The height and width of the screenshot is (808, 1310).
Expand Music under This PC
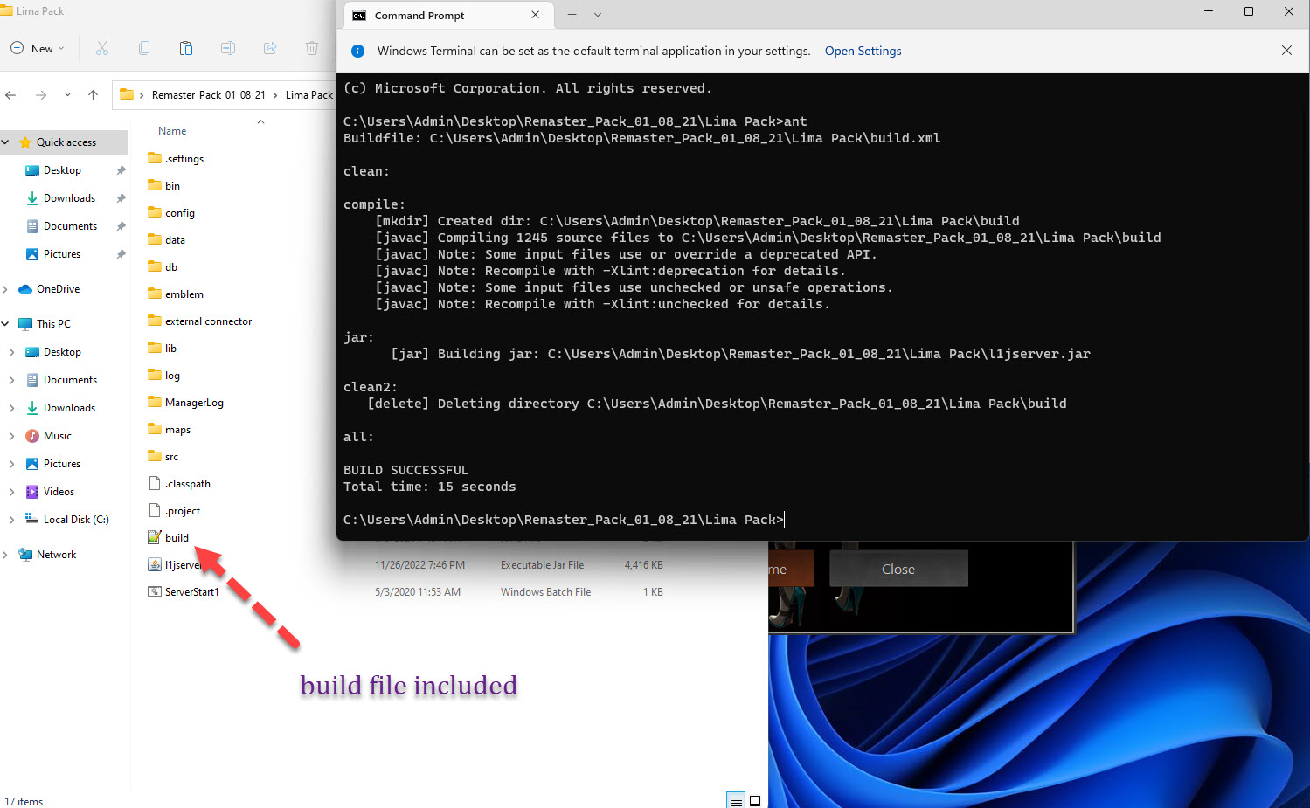pyautogui.click(x=11, y=436)
